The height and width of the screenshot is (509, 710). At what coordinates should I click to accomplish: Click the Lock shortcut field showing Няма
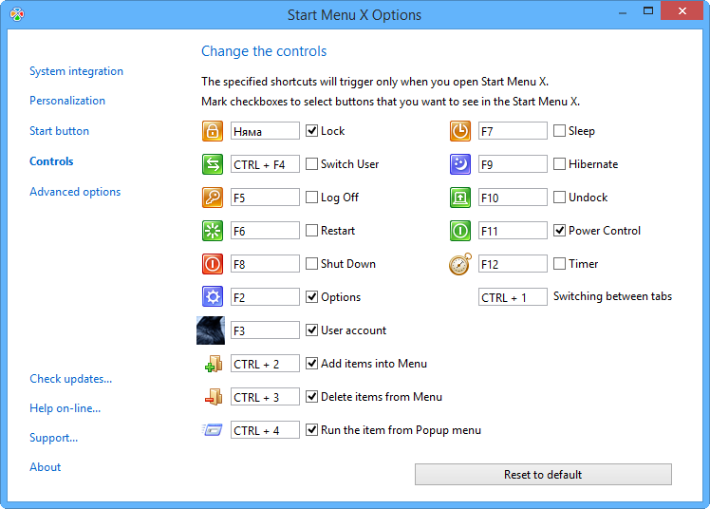pyautogui.click(x=265, y=131)
